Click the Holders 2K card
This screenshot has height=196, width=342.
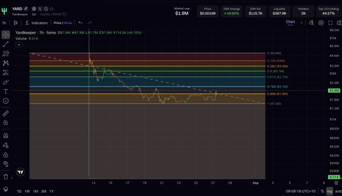tap(303, 12)
